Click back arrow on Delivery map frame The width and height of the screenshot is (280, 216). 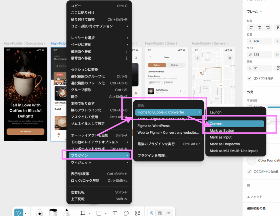tap(197, 58)
